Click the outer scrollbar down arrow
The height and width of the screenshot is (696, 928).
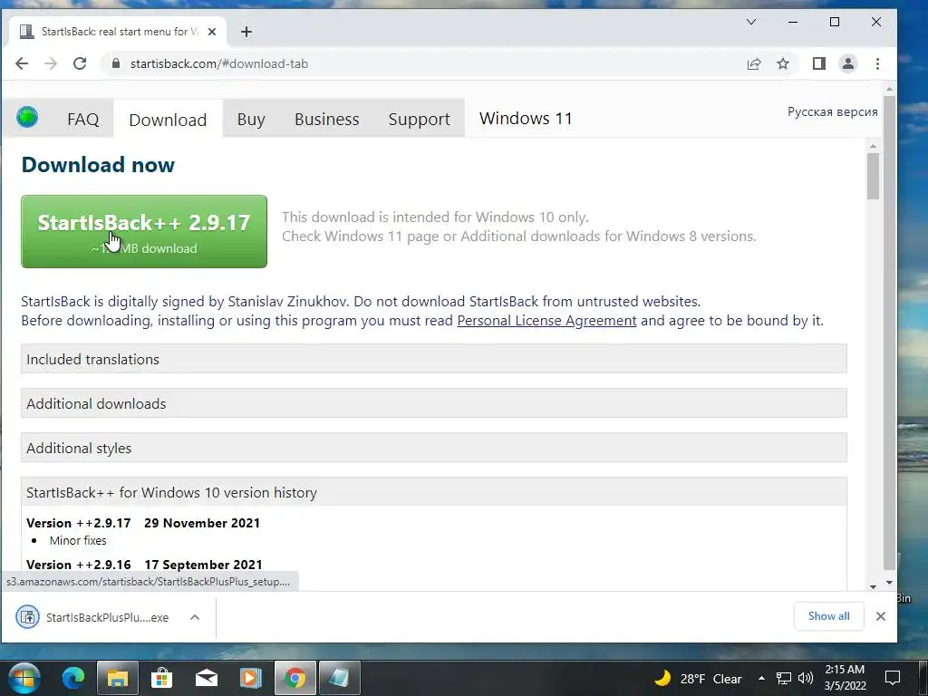tap(889, 583)
